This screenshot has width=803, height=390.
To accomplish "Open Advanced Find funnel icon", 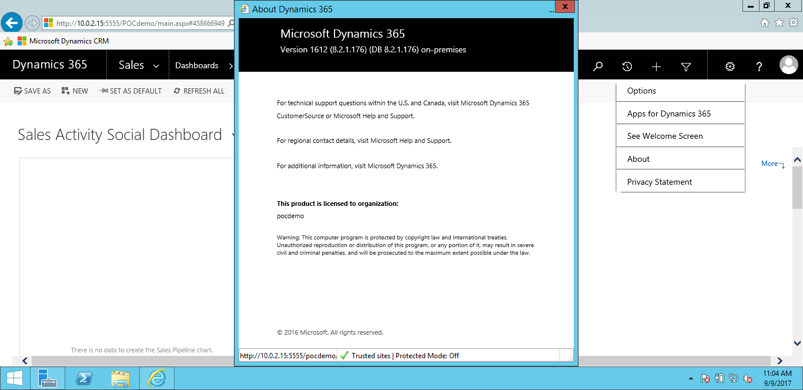I will pos(685,66).
